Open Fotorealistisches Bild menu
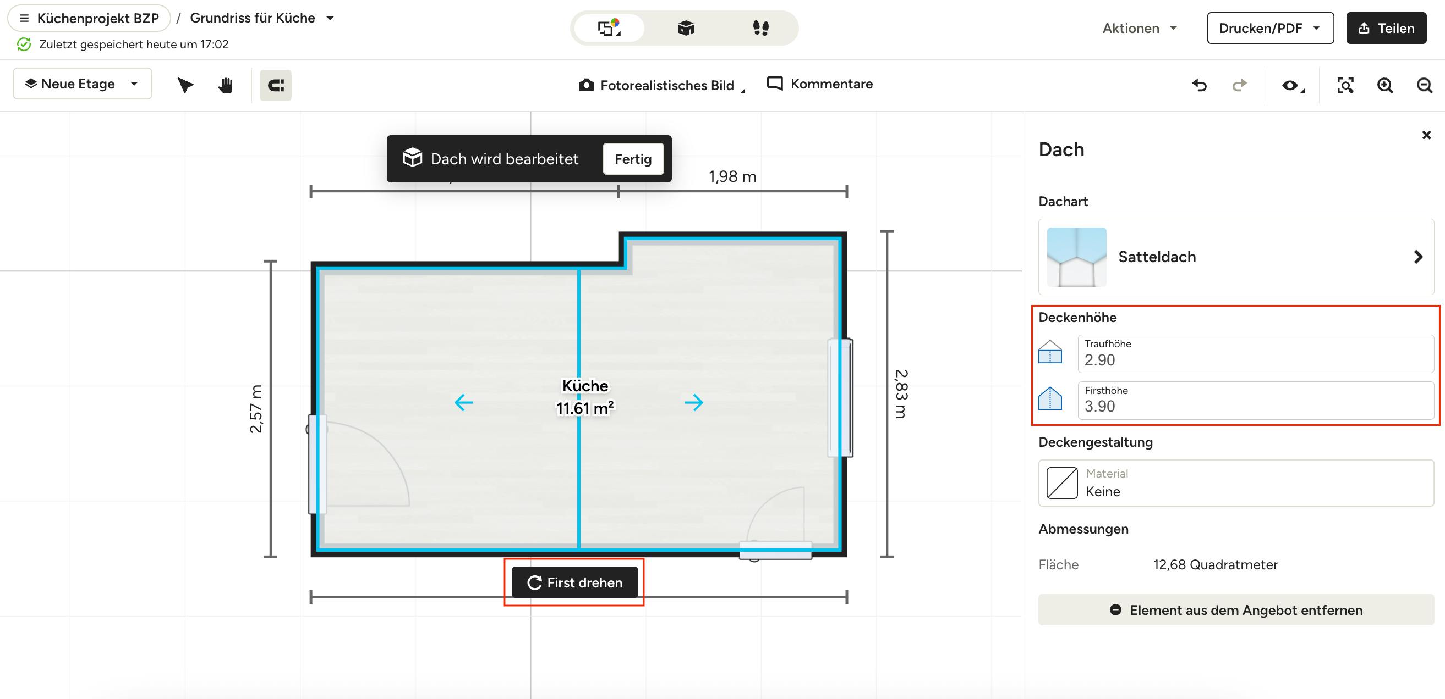The height and width of the screenshot is (699, 1445). click(662, 85)
